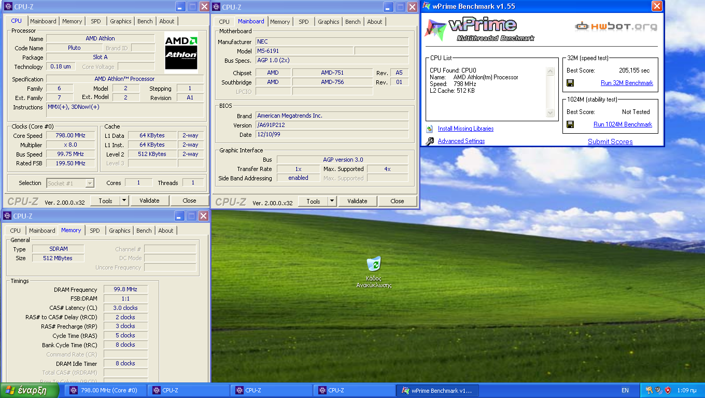
Task: Click the Level 2 cache 512 KBytes field
Action: coord(152,154)
